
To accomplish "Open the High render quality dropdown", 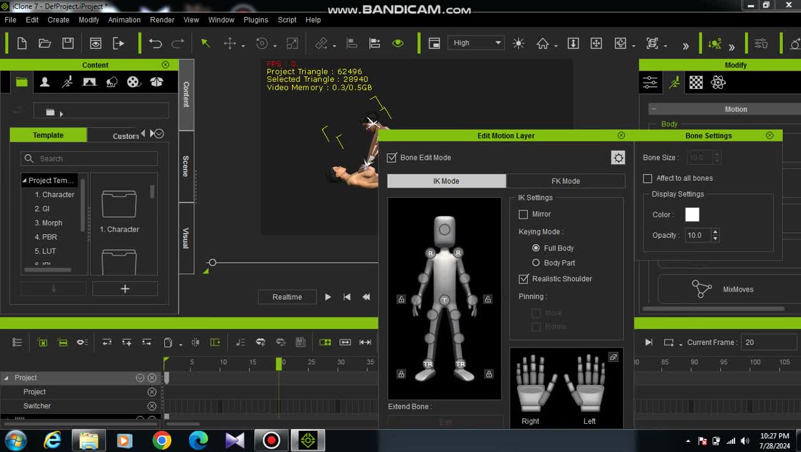I will 476,43.
